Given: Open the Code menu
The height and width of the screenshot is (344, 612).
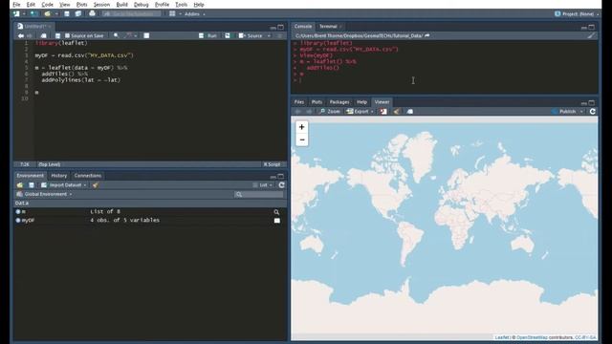Looking at the screenshot, I should 47,5.
